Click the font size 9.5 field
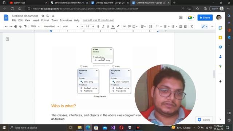 (x=88, y=27)
